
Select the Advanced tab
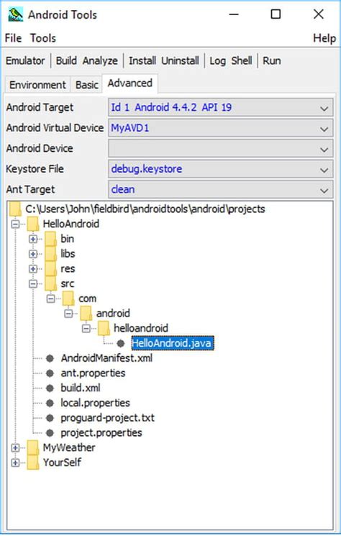(129, 83)
